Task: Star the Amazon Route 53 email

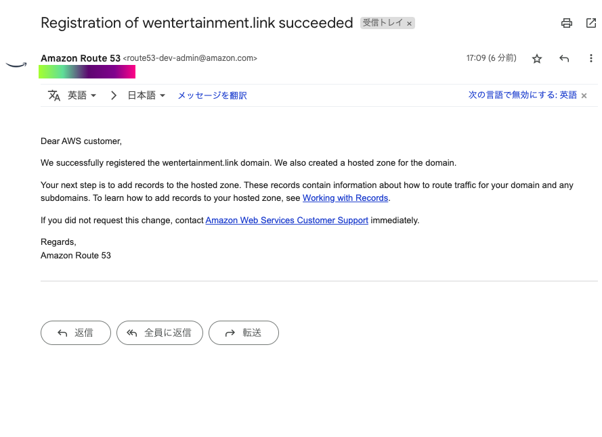Action: [x=537, y=59]
